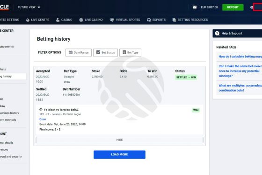Click the green DEPOSIT button
This screenshot has width=262, height=175.
233,7
